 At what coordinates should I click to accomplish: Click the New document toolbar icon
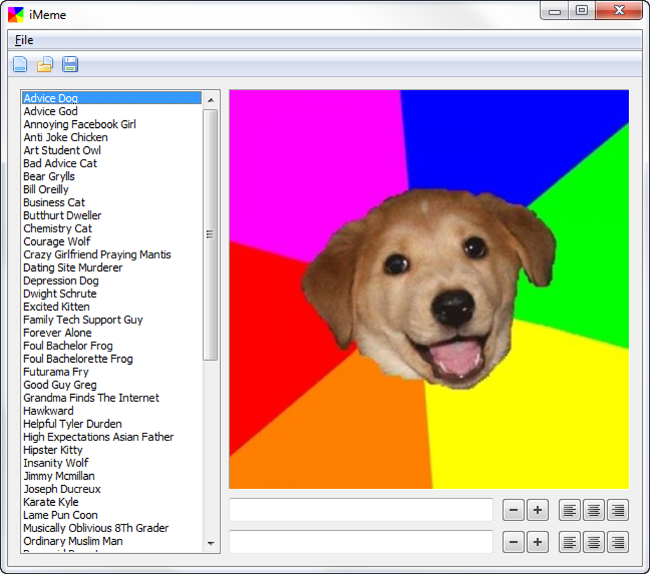coord(20,64)
